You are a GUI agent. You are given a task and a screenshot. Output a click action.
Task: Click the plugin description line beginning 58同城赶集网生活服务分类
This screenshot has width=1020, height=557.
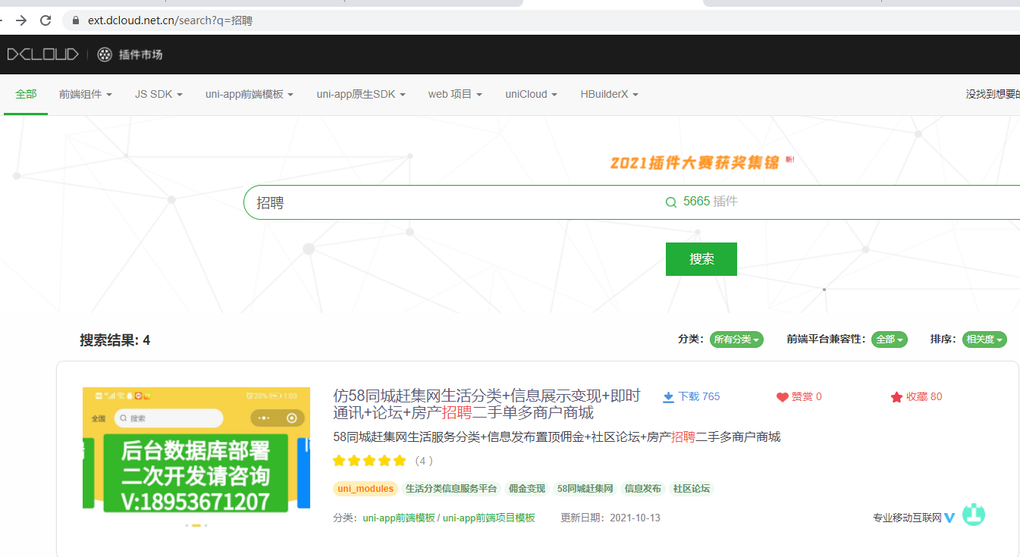click(557, 437)
